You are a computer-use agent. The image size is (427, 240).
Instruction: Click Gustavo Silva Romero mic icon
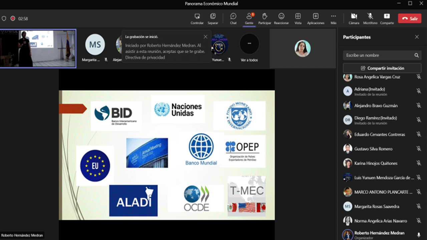[x=419, y=149]
